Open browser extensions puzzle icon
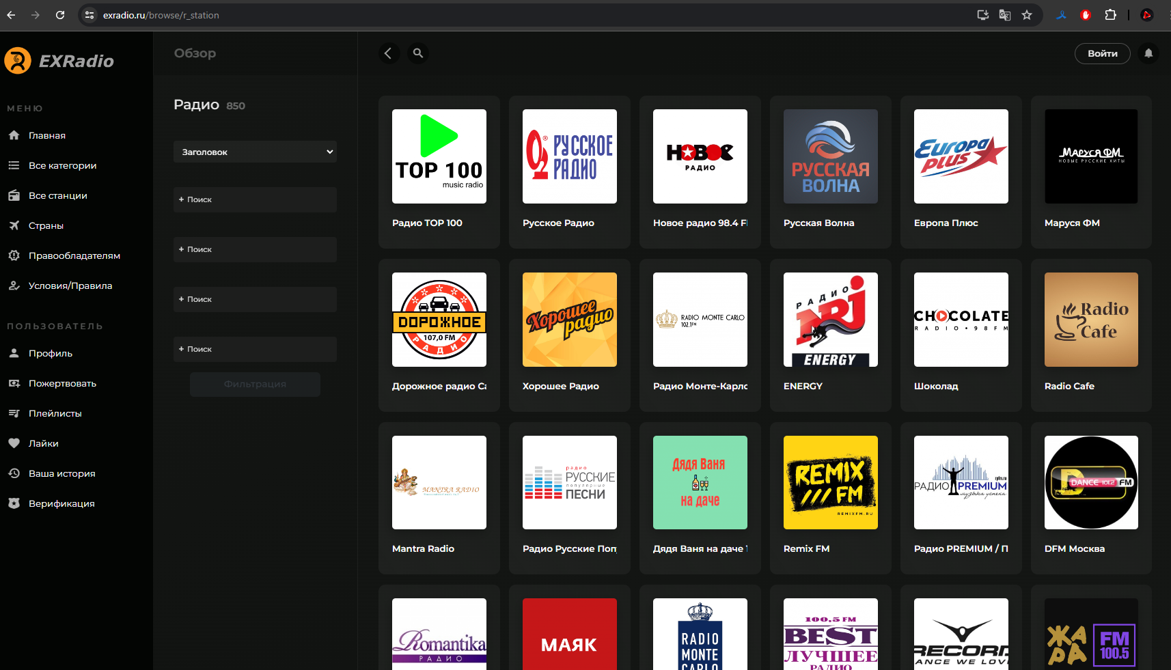This screenshot has height=670, width=1171. click(x=1111, y=15)
